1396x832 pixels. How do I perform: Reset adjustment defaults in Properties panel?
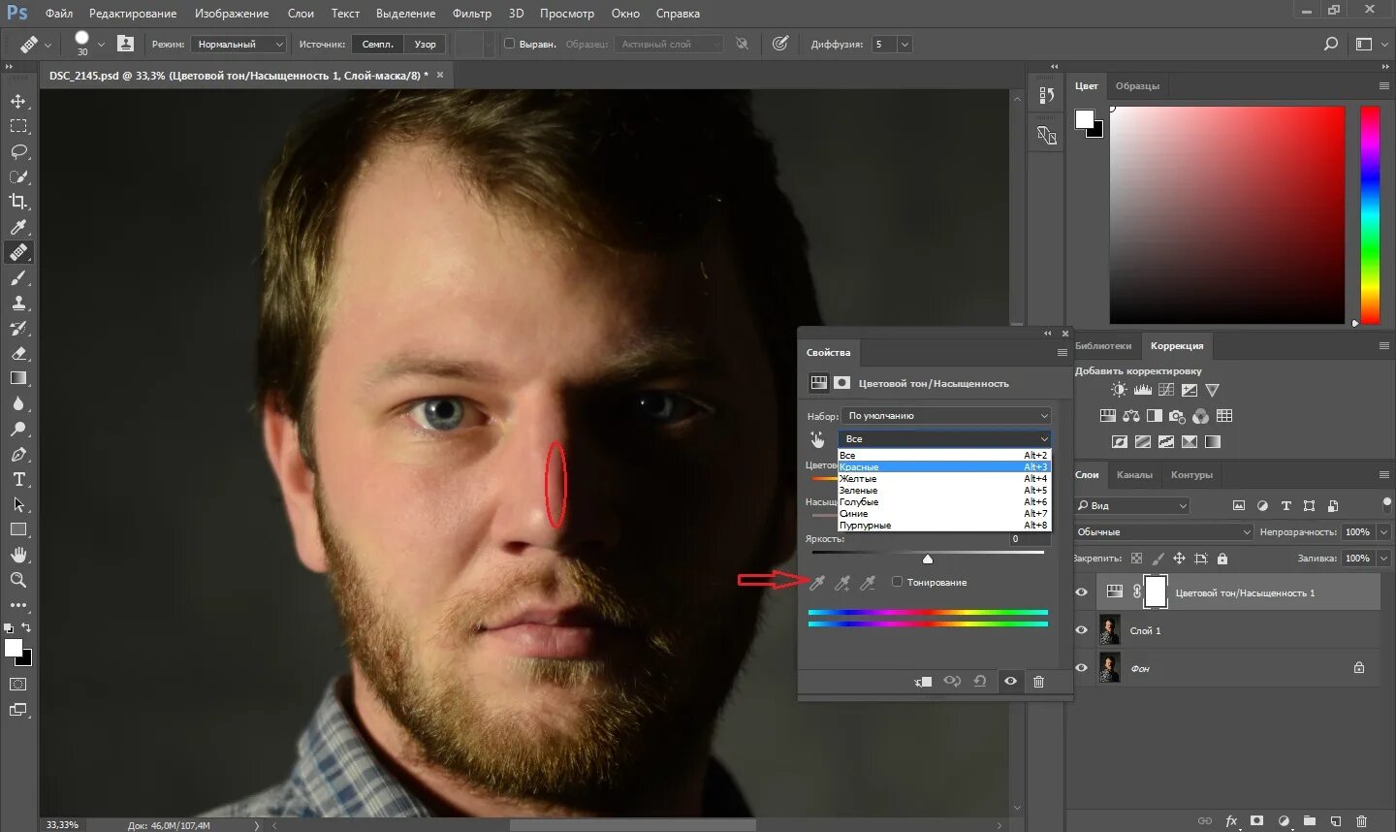(980, 682)
